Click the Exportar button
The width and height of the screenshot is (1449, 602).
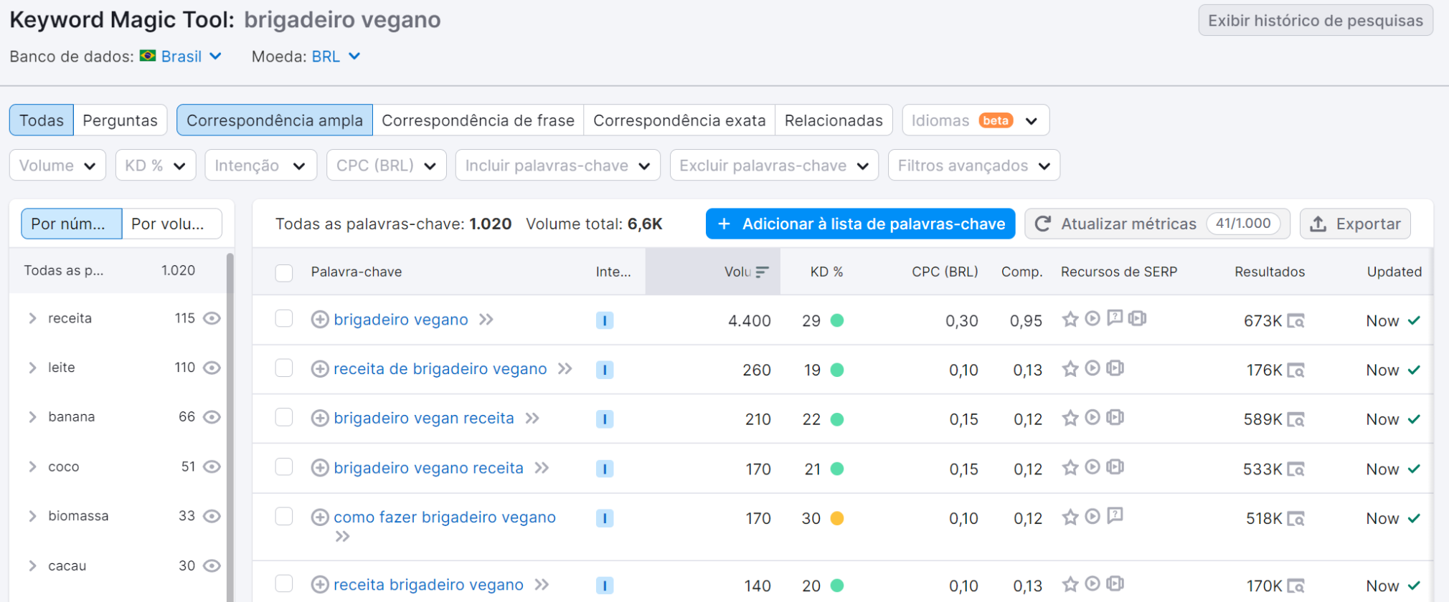(1355, 224)
